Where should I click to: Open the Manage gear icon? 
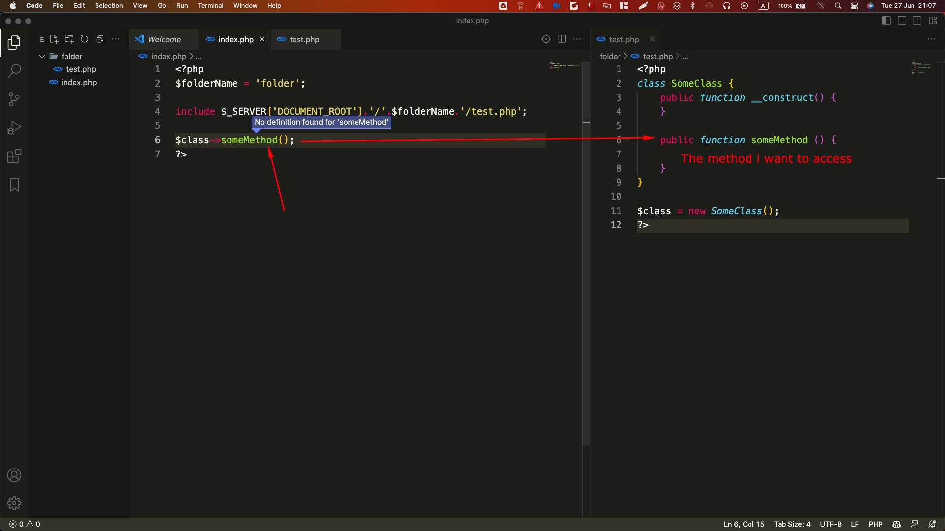click(x=14, y=503)
